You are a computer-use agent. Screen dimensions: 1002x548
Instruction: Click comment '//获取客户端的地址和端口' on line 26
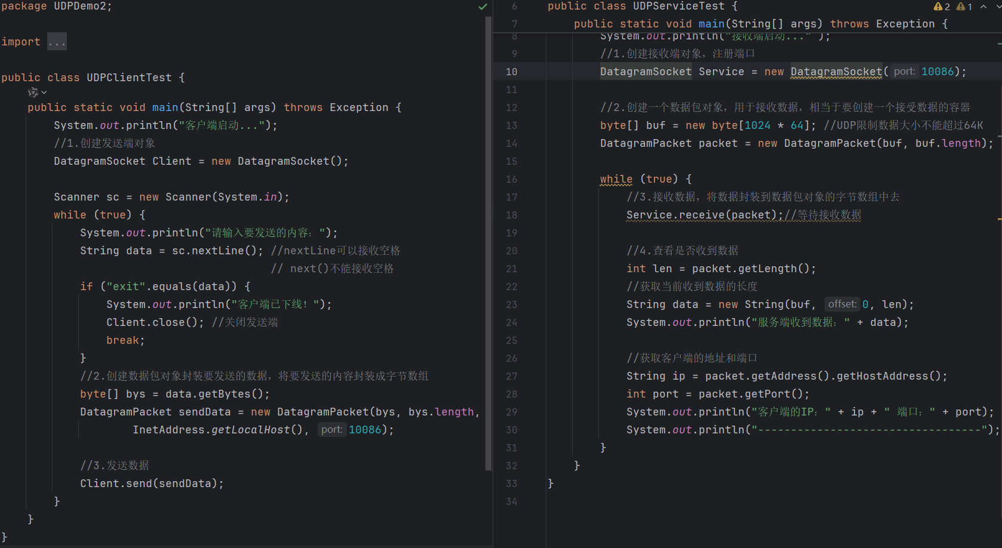click(692, 358)
